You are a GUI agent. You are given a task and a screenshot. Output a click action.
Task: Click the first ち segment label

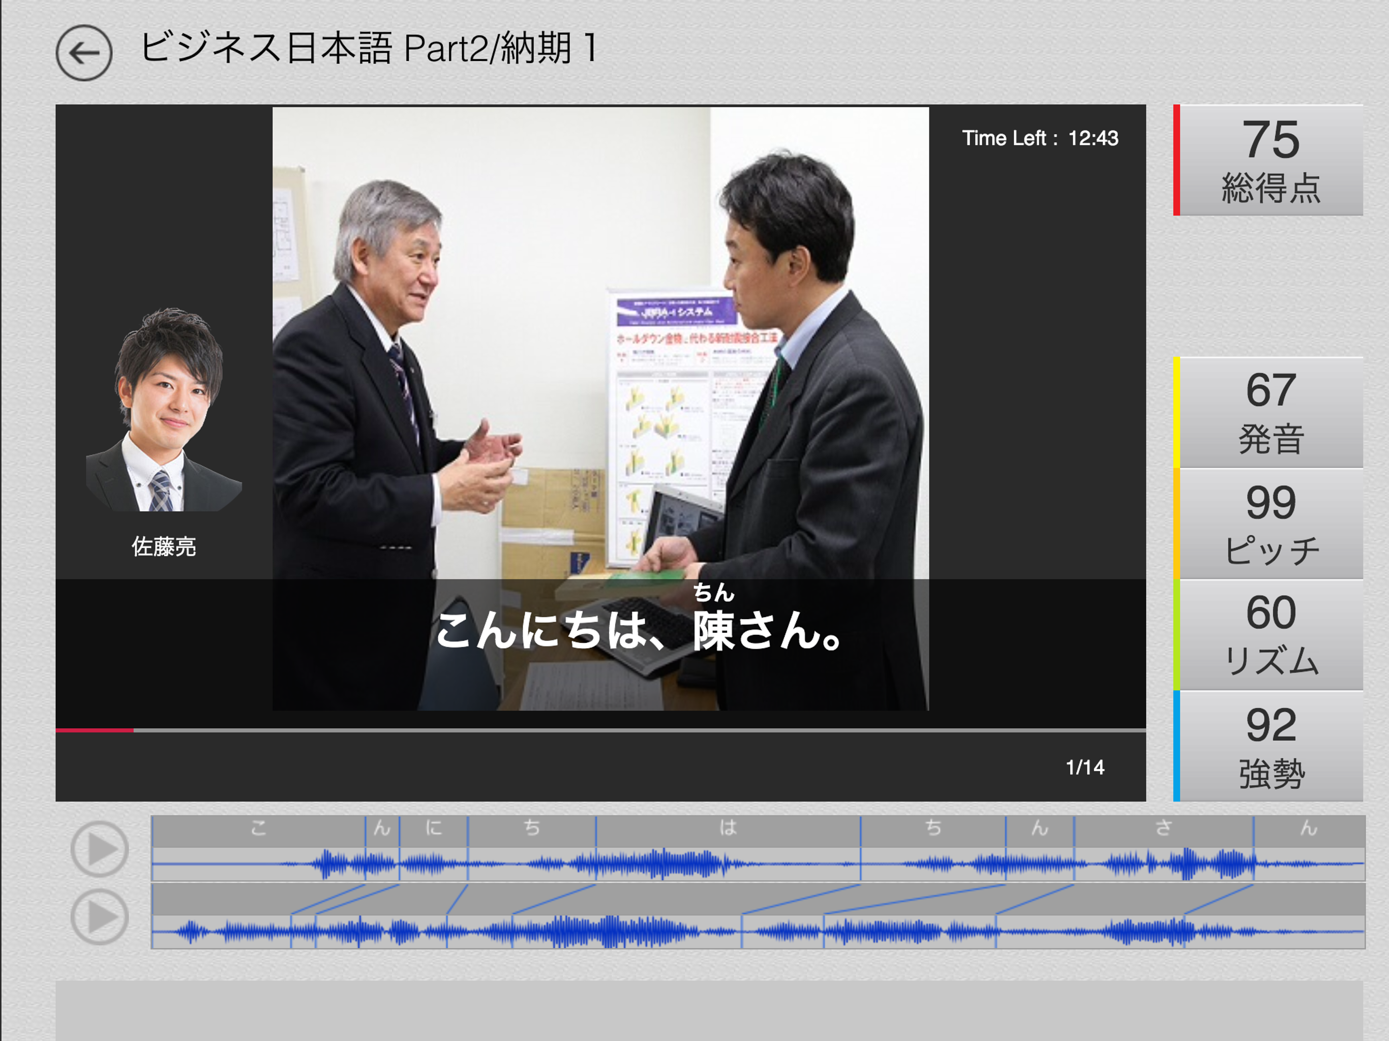click(x=531, y=829)
